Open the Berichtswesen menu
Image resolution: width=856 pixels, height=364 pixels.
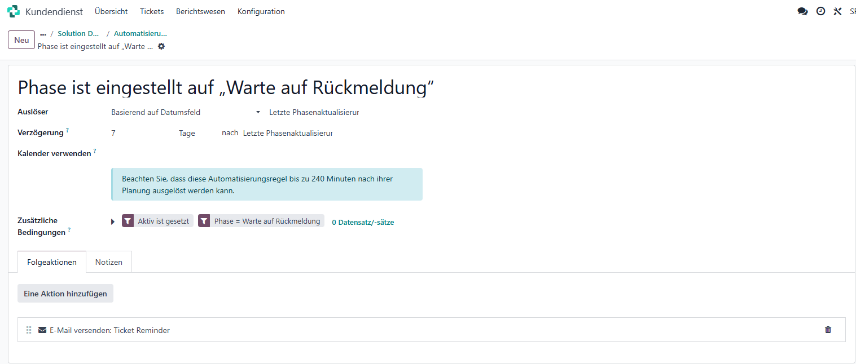200,11
